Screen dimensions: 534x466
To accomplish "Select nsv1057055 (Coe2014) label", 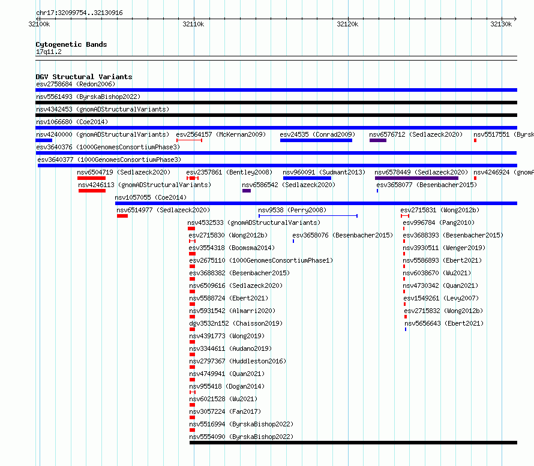I will click(x=151, y=197).
